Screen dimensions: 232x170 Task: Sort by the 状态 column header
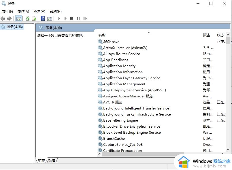pos(220,35)
